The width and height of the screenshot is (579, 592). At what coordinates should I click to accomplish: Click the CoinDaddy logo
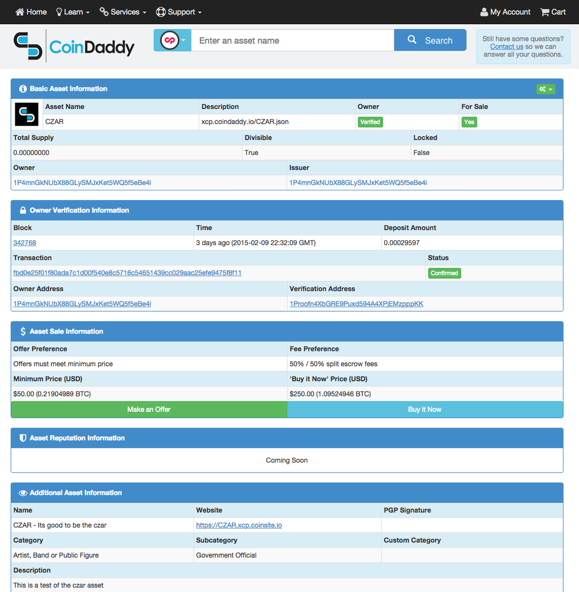(x=74, y=46)
